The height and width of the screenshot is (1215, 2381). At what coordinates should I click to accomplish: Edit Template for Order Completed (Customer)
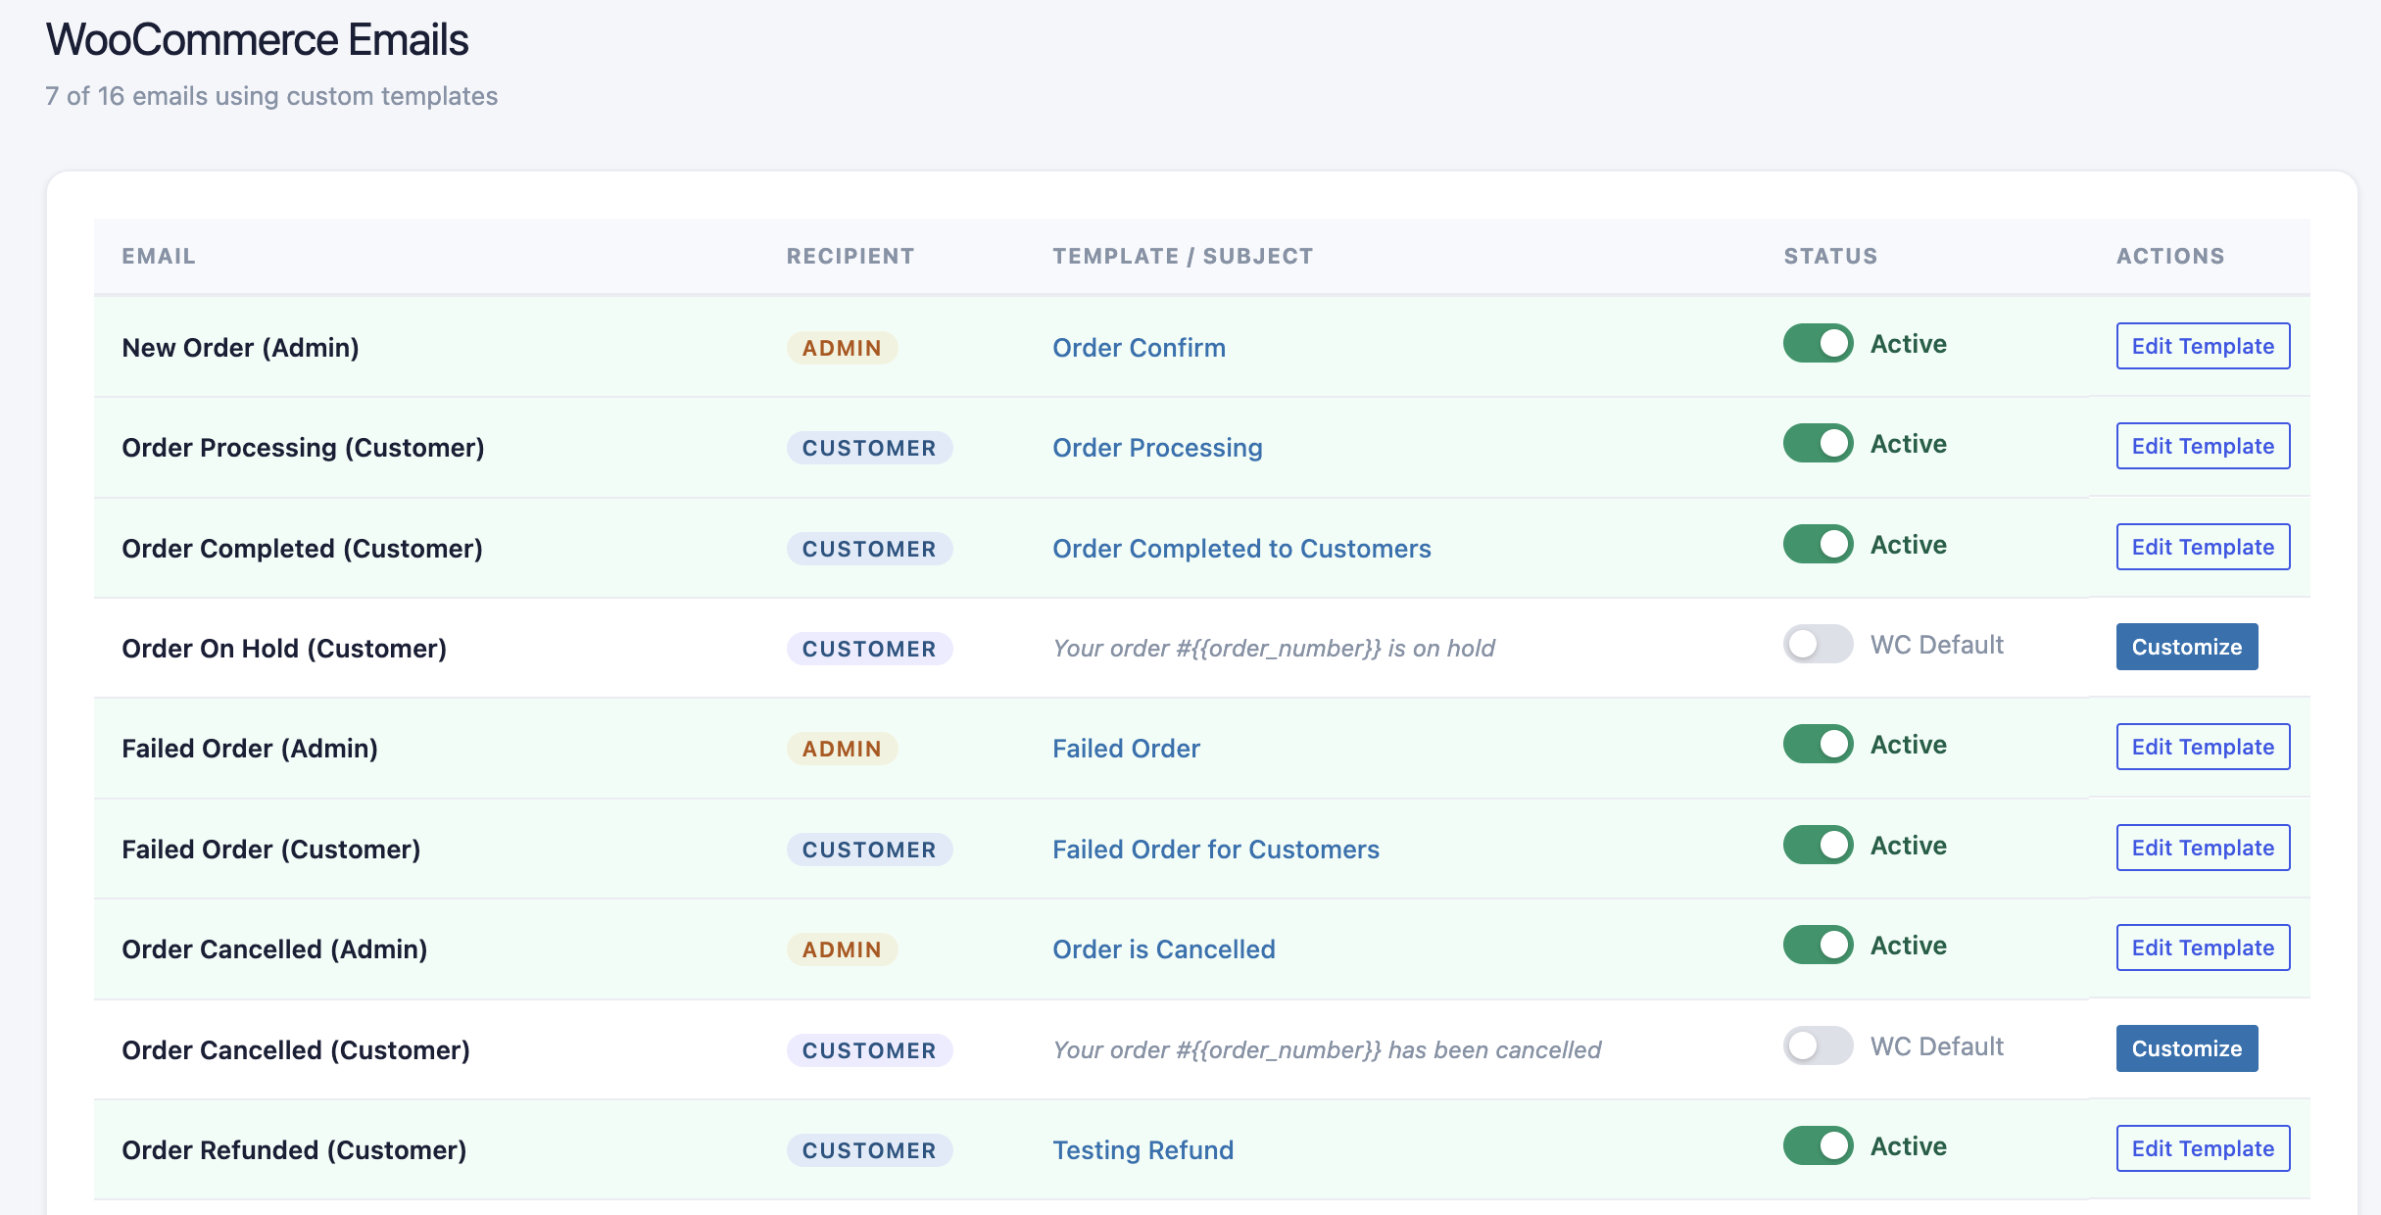2203,547
